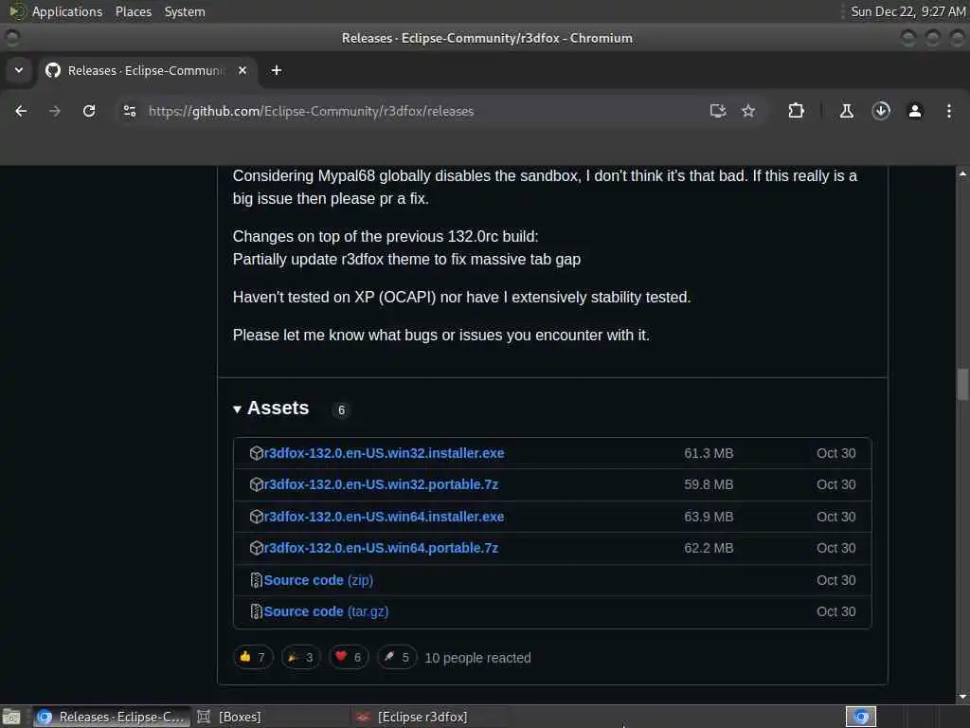Image resolution: width=970 pixels, height=728 pixels.
Task: Toggle the heart reaction
Action: (x=349, y=658)
